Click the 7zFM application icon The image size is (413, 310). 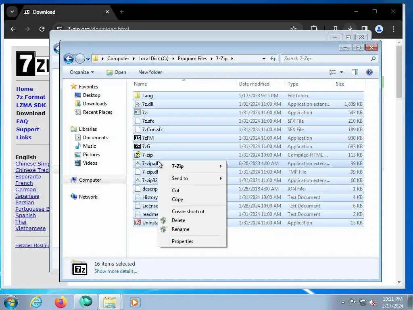[x=137, y=138]
